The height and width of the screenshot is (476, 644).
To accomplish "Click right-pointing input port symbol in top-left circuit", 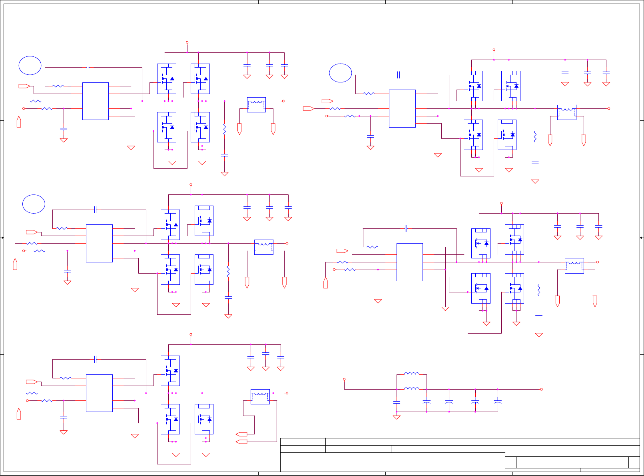I will (x=24, y=86).
